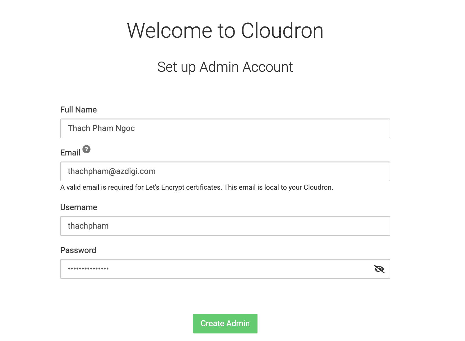Click the Set up Admin Account subheading

point(225,67)
